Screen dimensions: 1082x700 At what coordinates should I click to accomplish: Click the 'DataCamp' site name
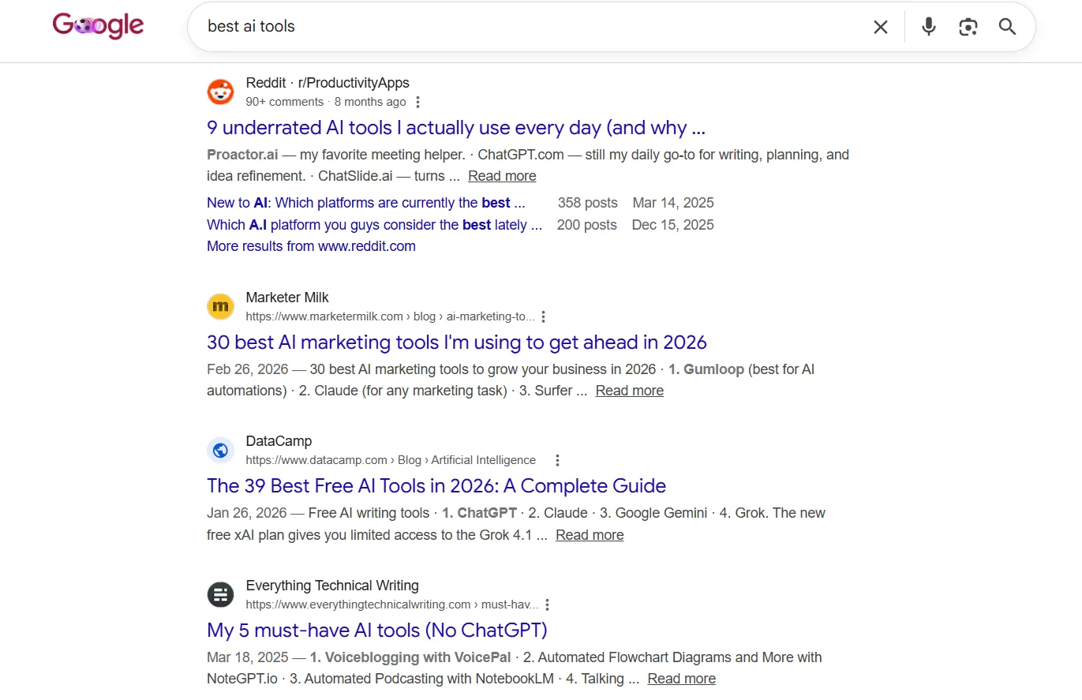coord(279,441)
